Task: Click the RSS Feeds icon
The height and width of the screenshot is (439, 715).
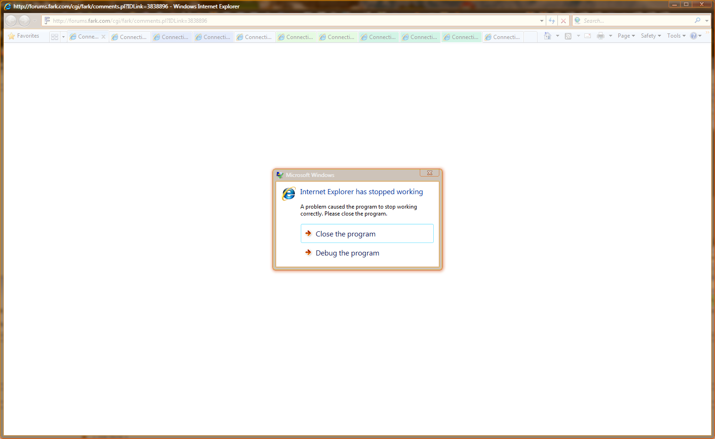Action: pos(568,36)
